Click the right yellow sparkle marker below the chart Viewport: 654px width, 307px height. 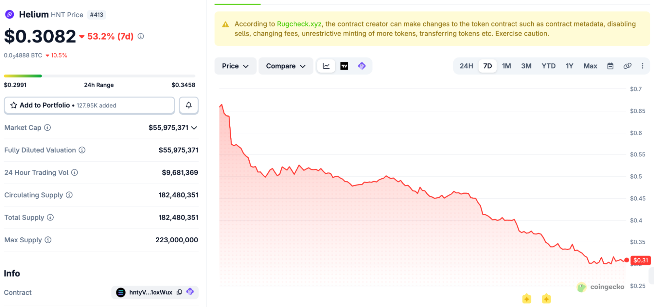click(x=546, y=299)
